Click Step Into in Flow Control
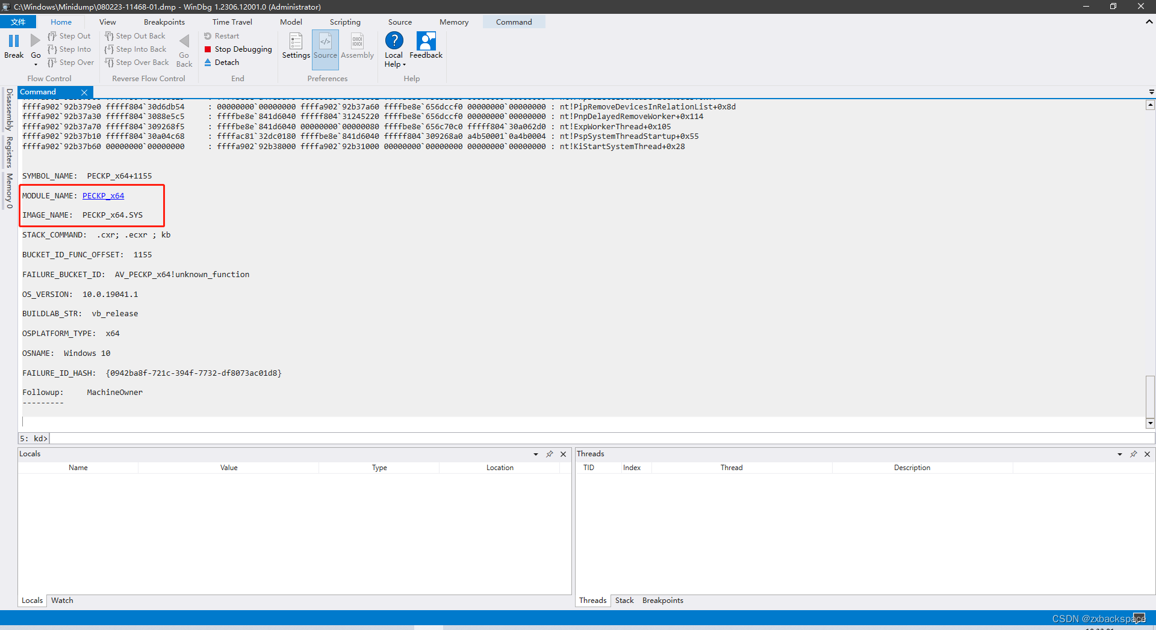1156x630 pixels. point(69,49)
